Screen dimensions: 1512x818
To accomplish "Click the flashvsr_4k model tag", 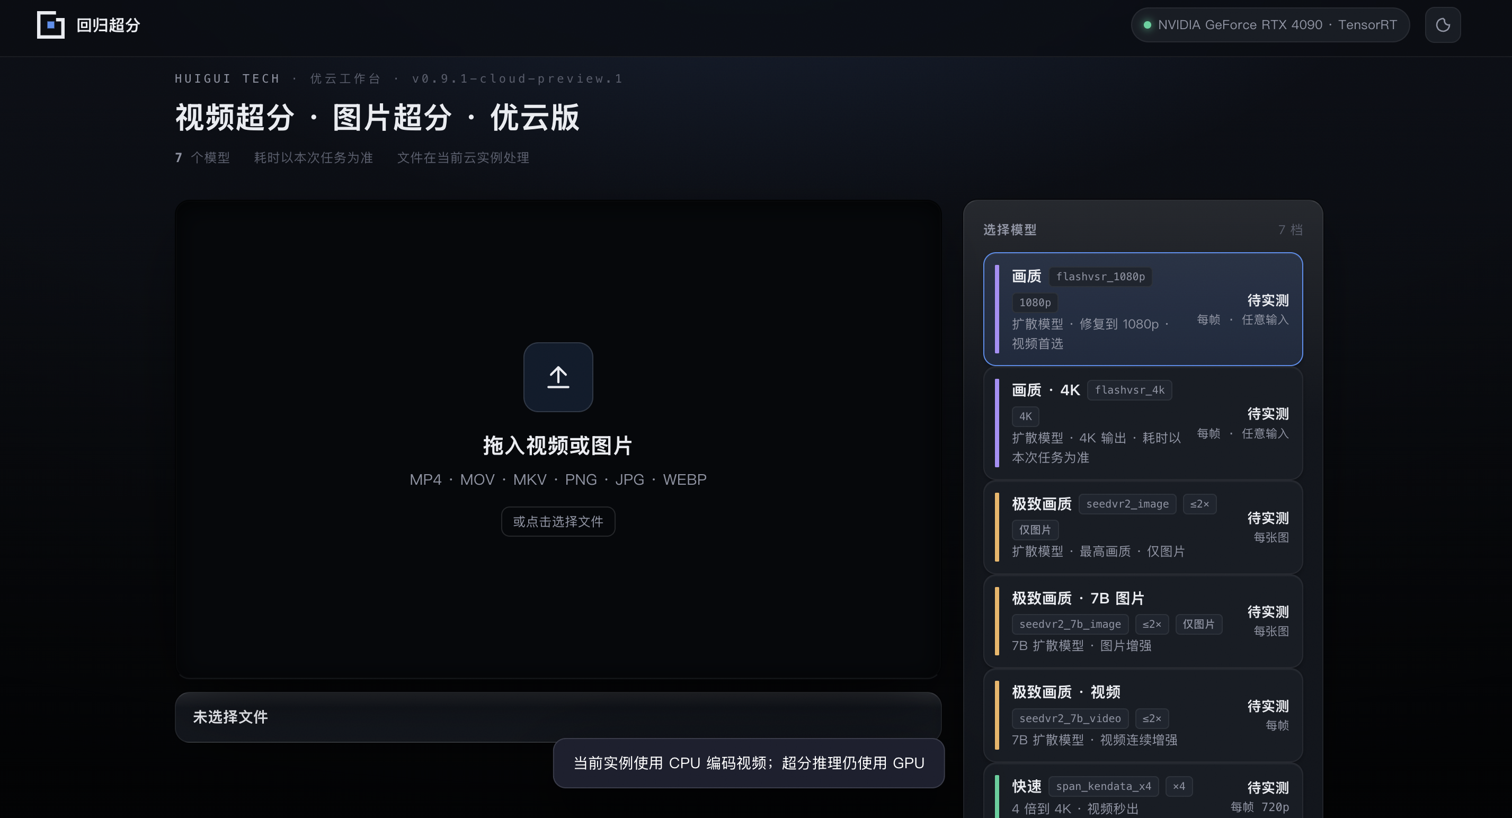I will (1129, 390).
